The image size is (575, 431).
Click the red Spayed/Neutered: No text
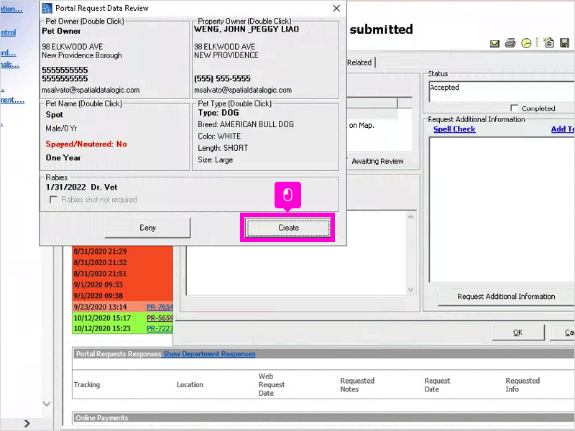tap(86, 144)
